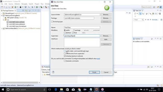The width and height of the screenshot is (163, 92).
Task: Click the Focus on Workweek icon in Task List
Action: 147,14
